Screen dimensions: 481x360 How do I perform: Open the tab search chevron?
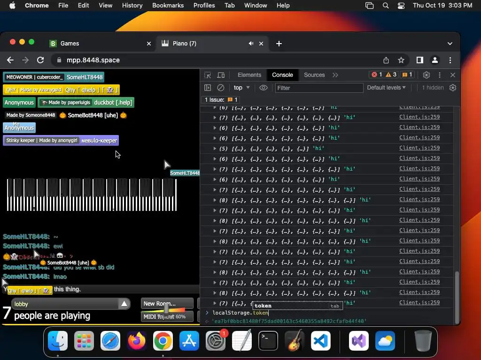tap(450, 44)
